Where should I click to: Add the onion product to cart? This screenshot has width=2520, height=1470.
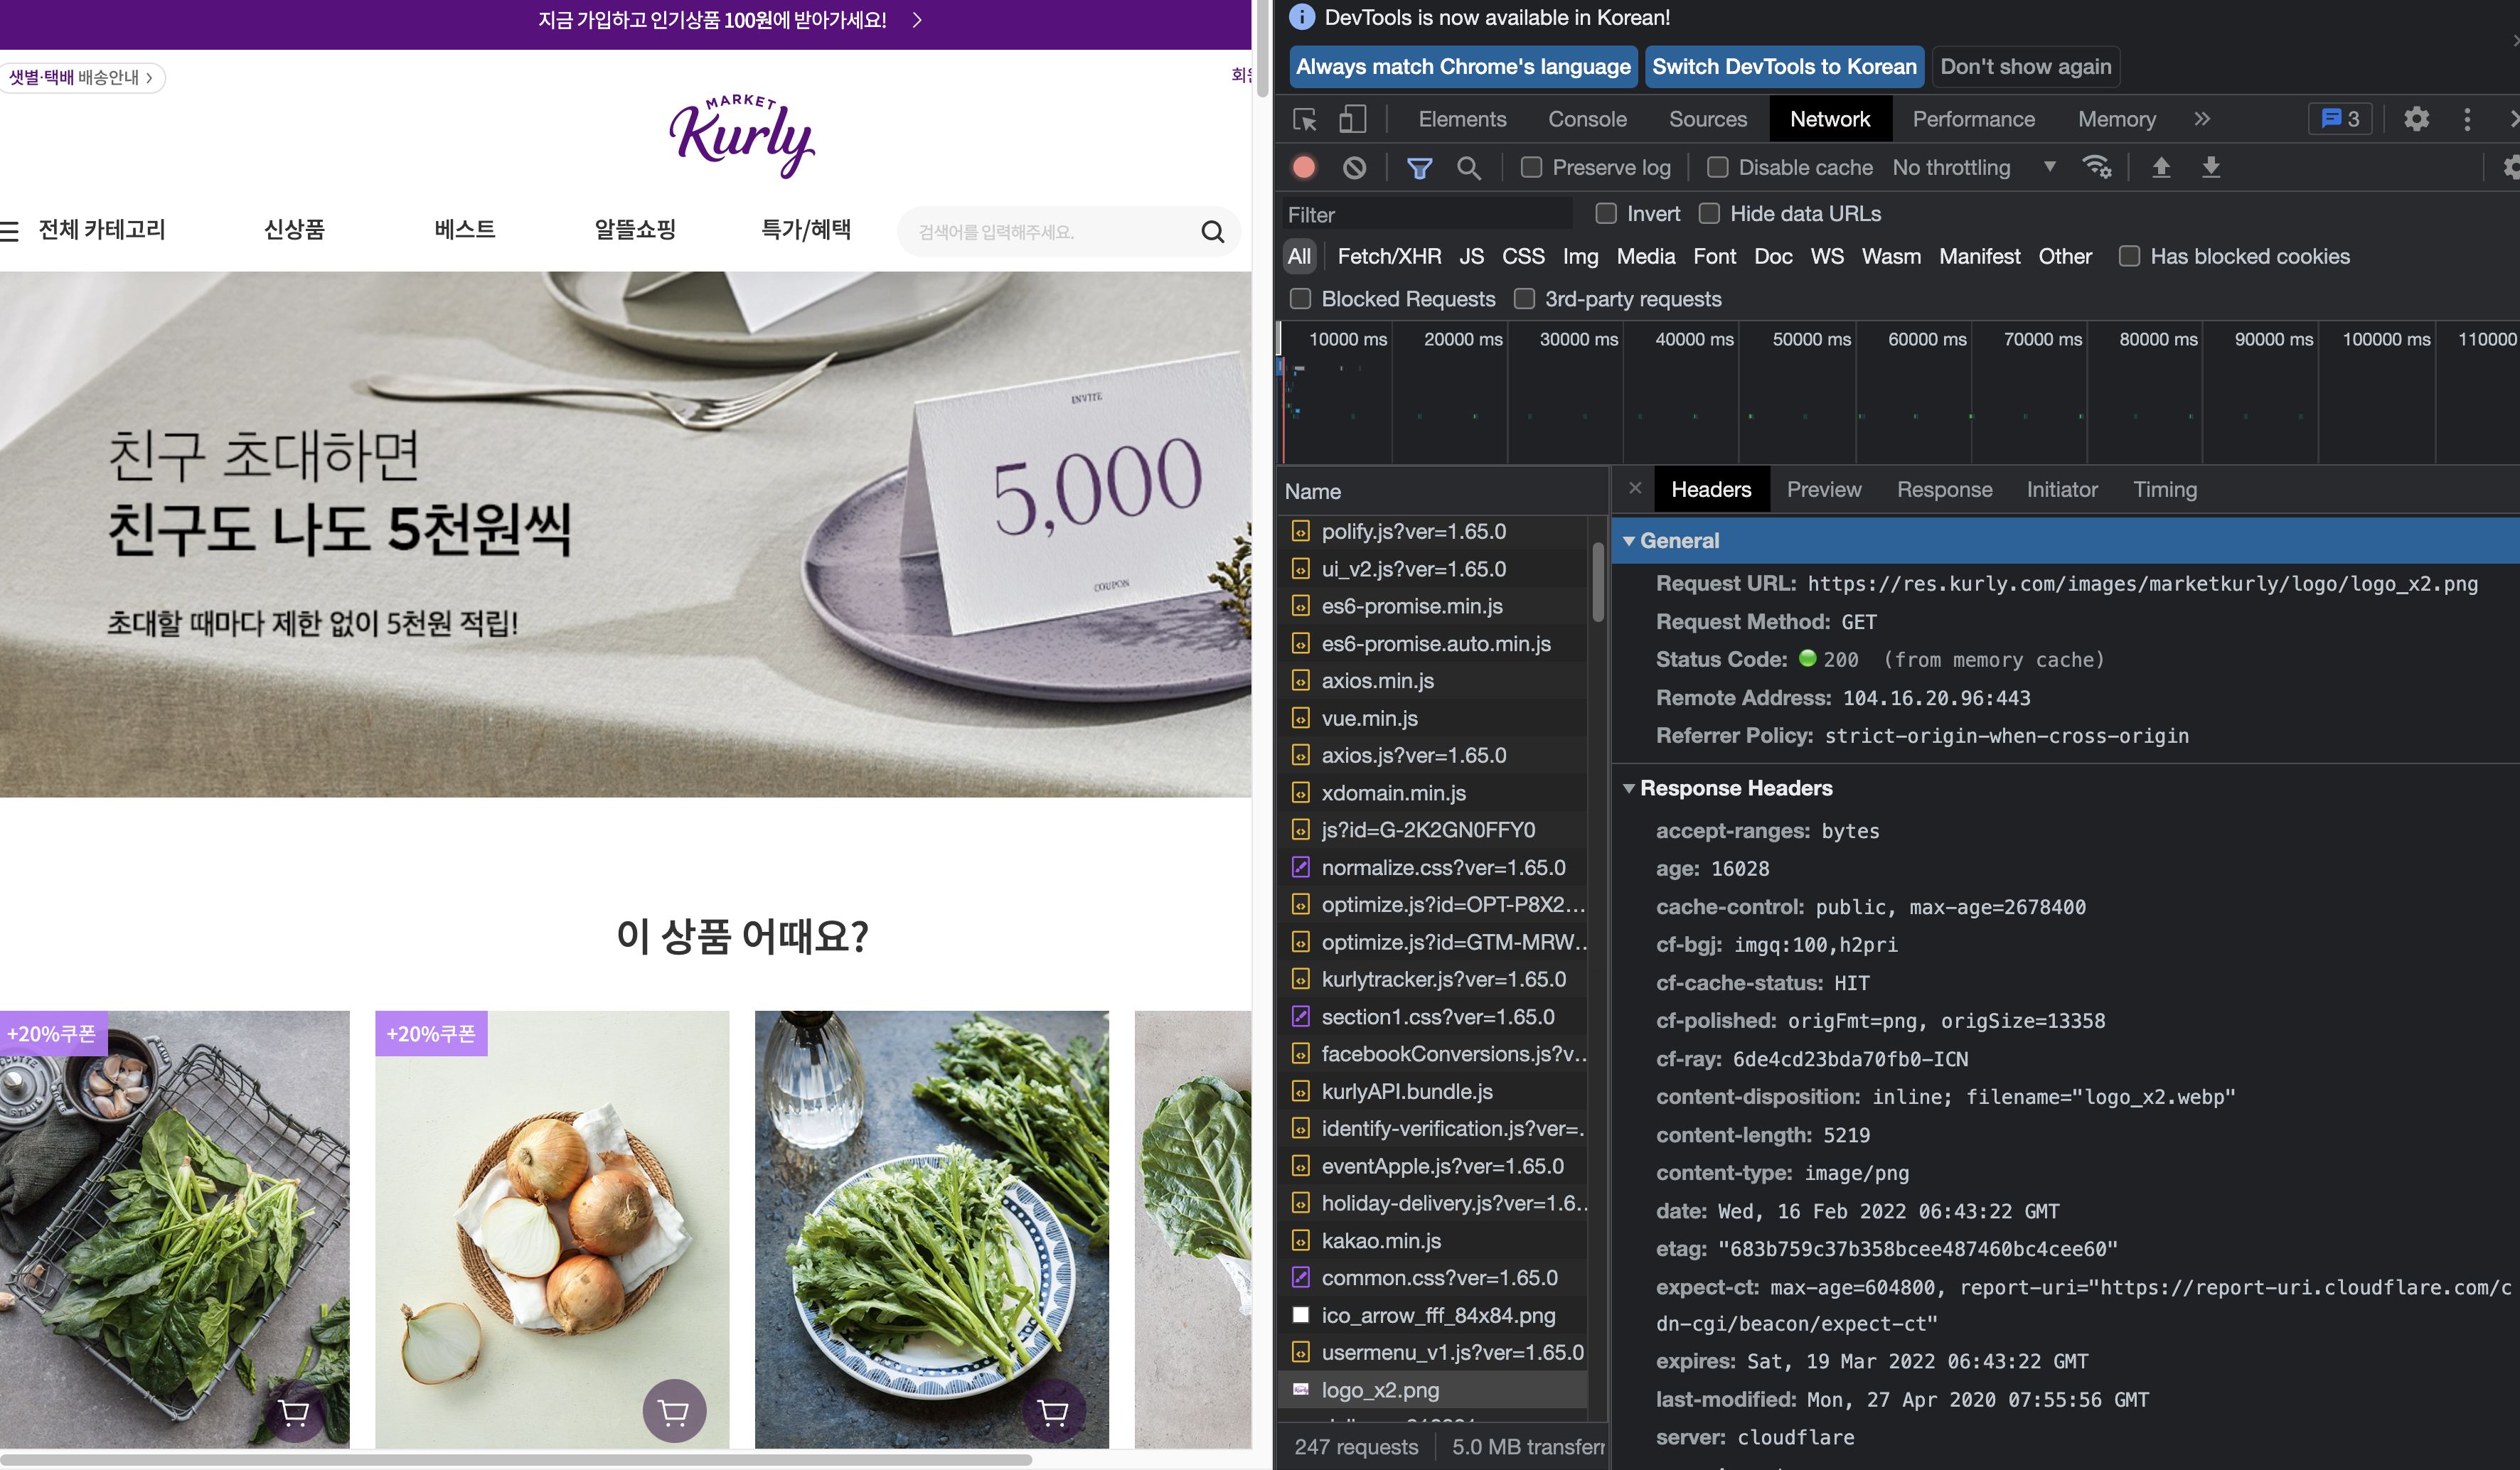click(x=674, y=1411)
